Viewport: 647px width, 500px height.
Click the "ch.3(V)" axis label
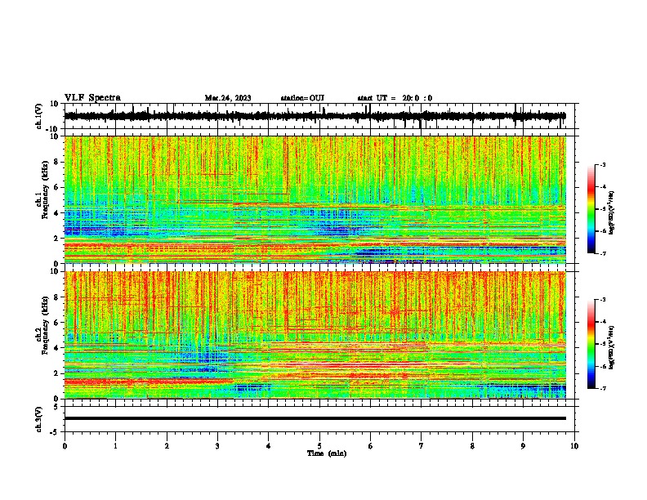point(38,419)
